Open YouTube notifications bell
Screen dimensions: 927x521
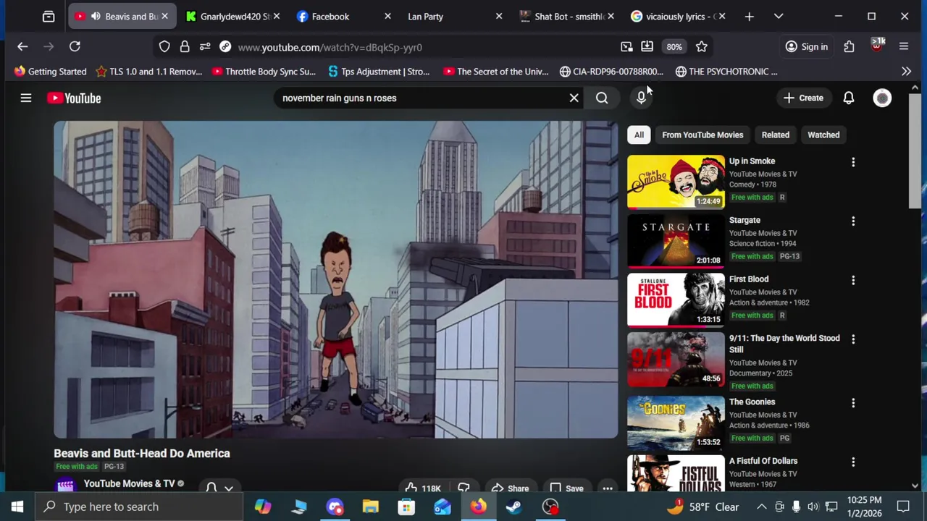click(x=848, y=98)
